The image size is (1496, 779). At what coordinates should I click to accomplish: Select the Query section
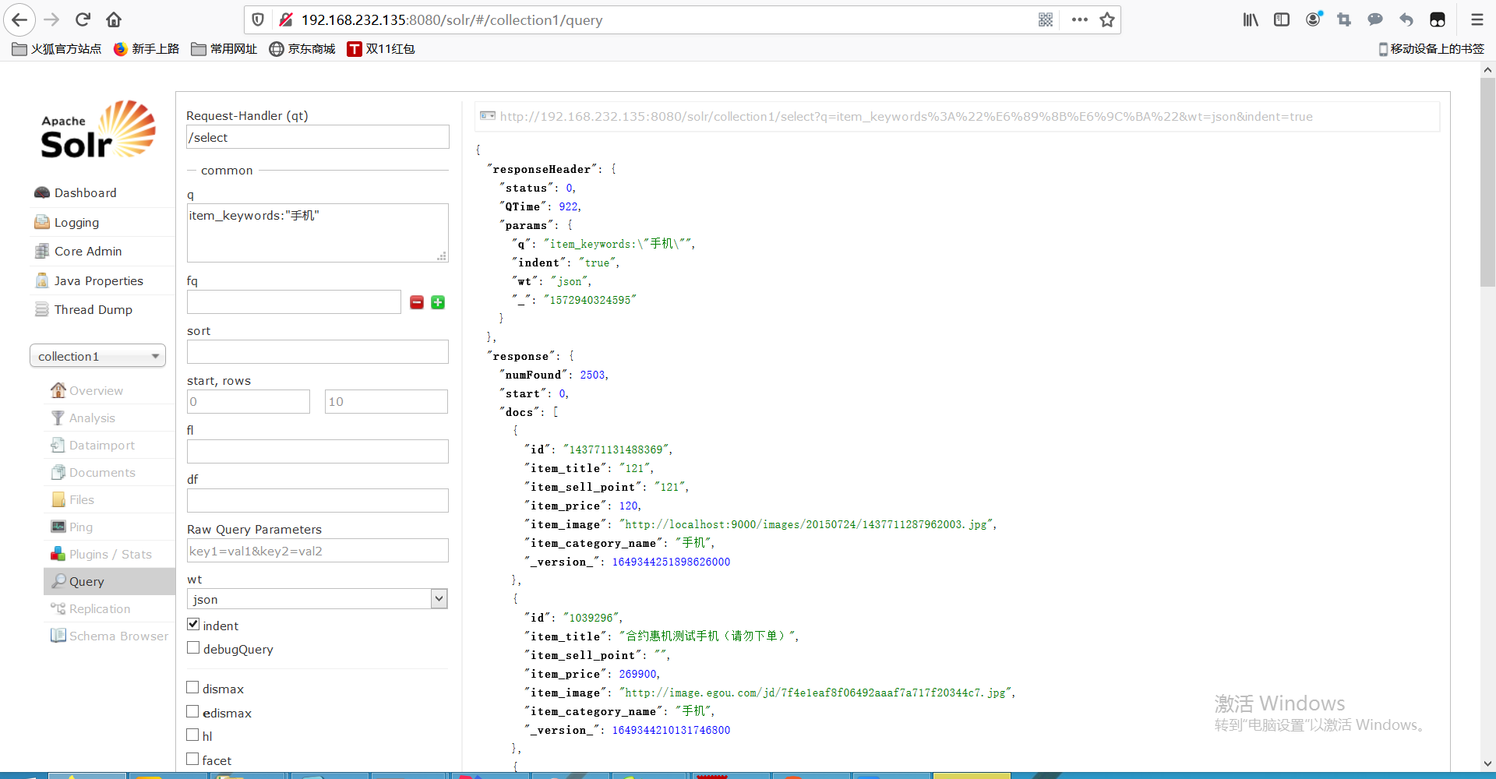click(x=109, y=581)
